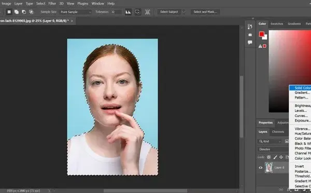Open the Window menu

coord(98,4)
